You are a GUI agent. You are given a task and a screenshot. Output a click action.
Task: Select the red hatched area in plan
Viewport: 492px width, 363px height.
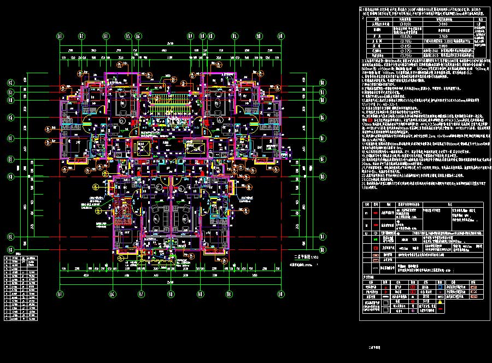click(121, 210)
